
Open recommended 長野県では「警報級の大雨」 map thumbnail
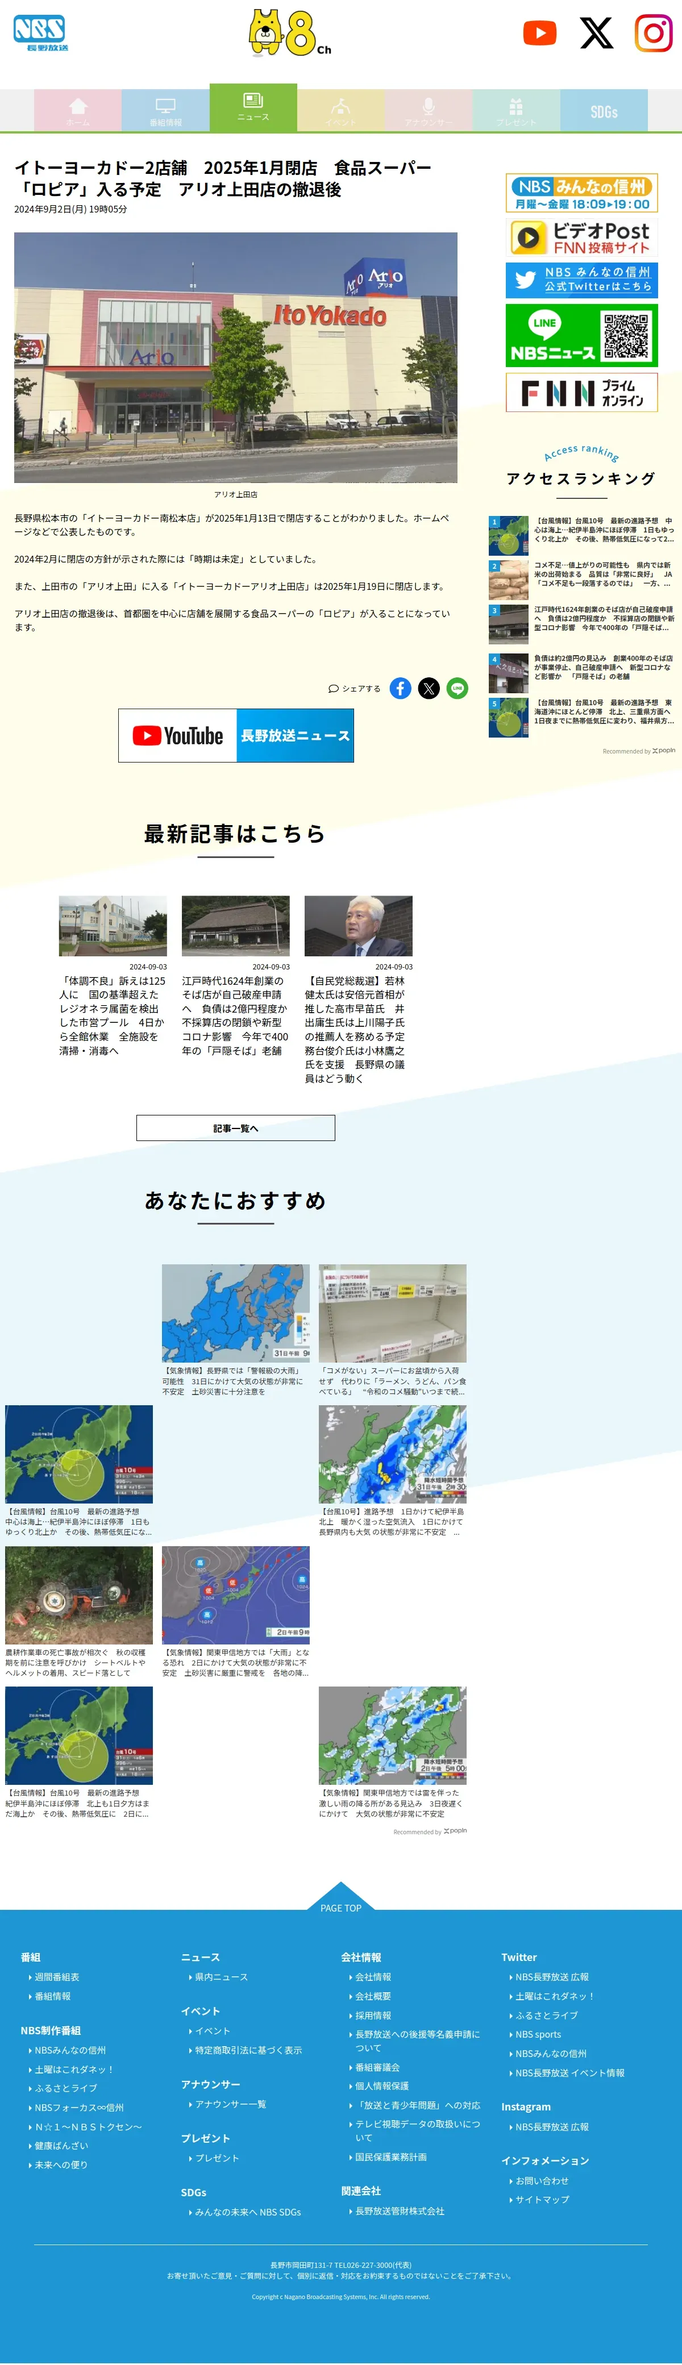click(236, 1313)
